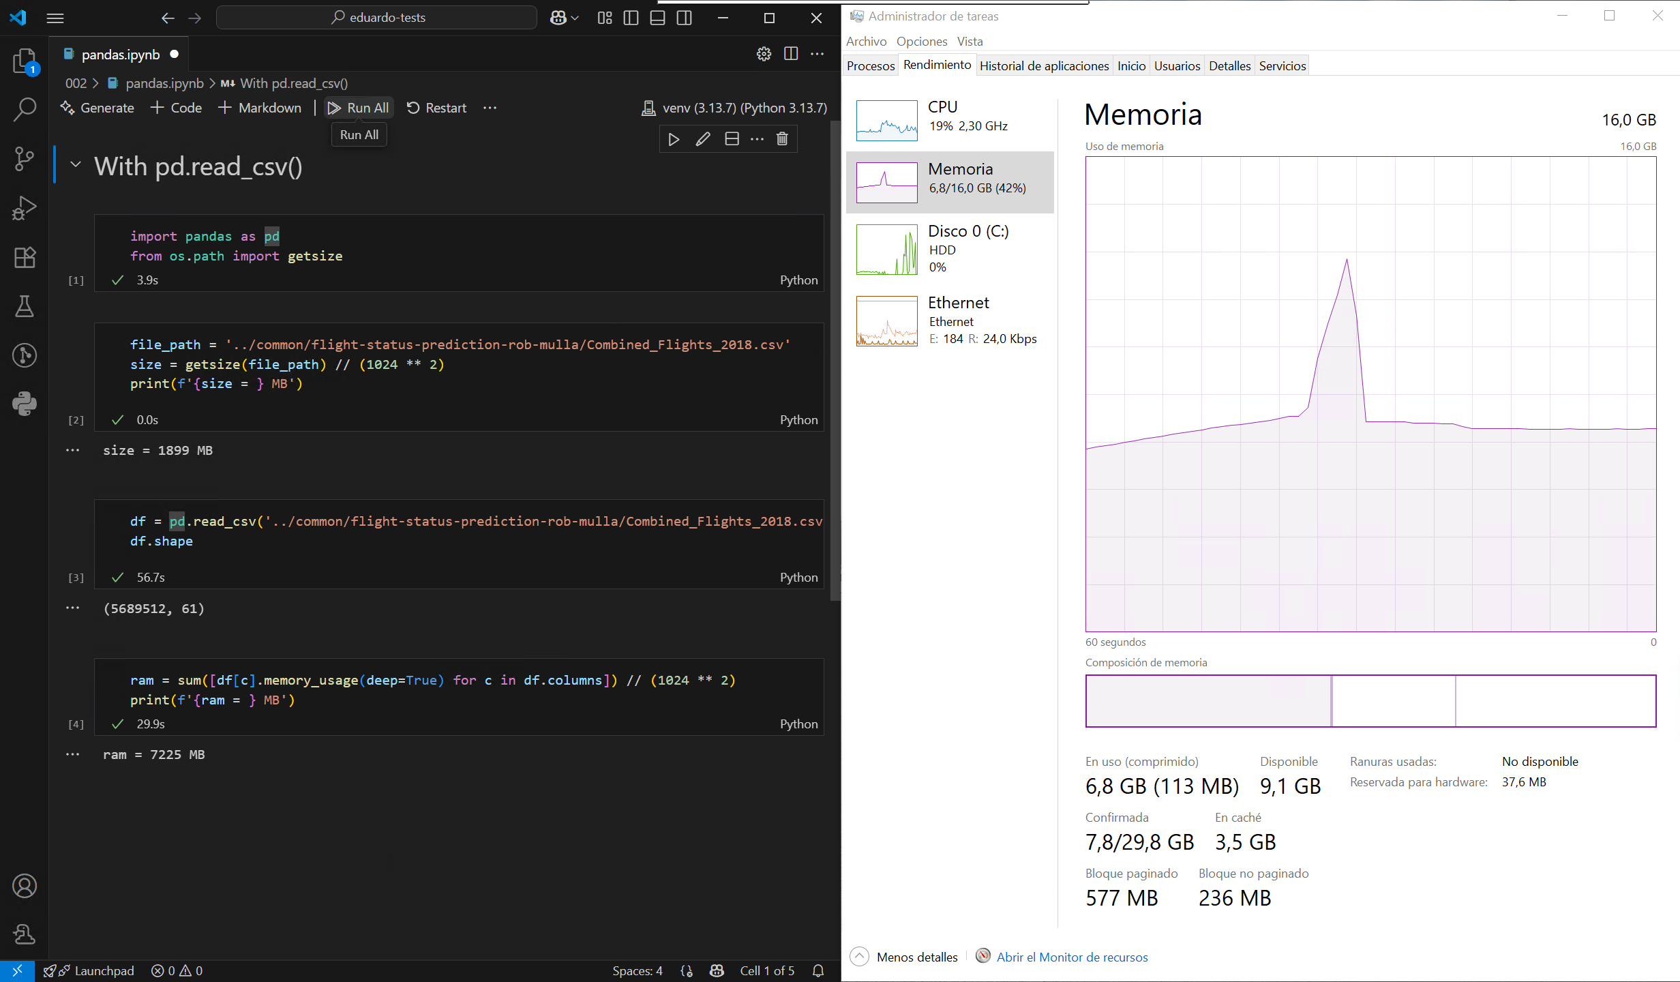Open the Run and Debug view

click(x=25, y=207)
